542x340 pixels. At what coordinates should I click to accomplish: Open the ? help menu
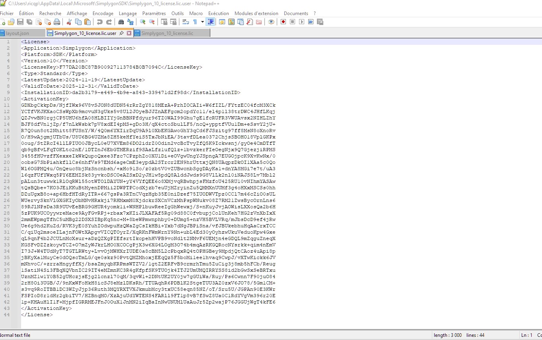click(315, 13)
